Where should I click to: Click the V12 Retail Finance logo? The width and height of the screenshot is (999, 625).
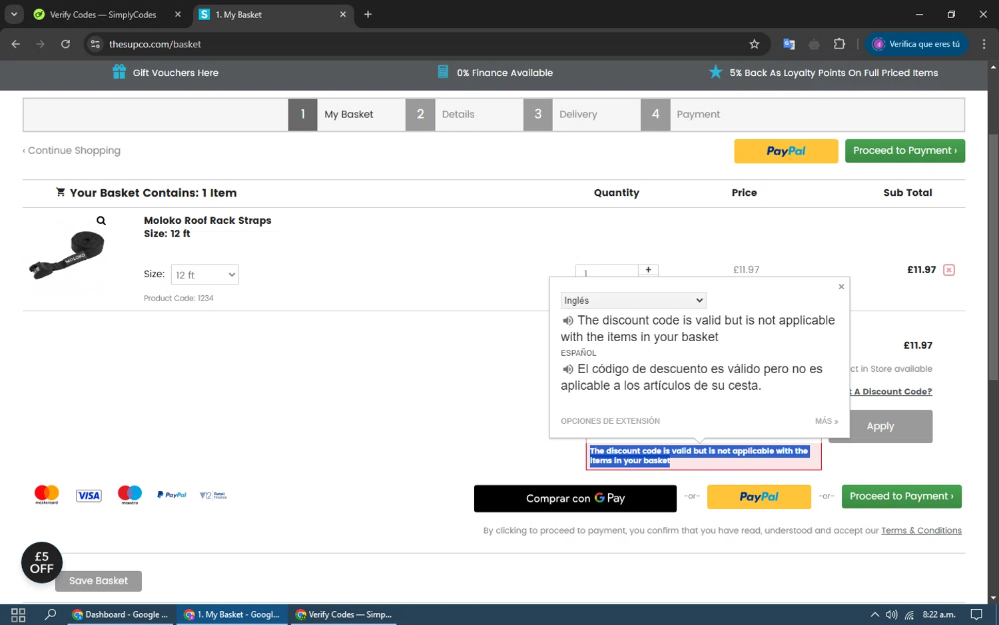[213, 496]
